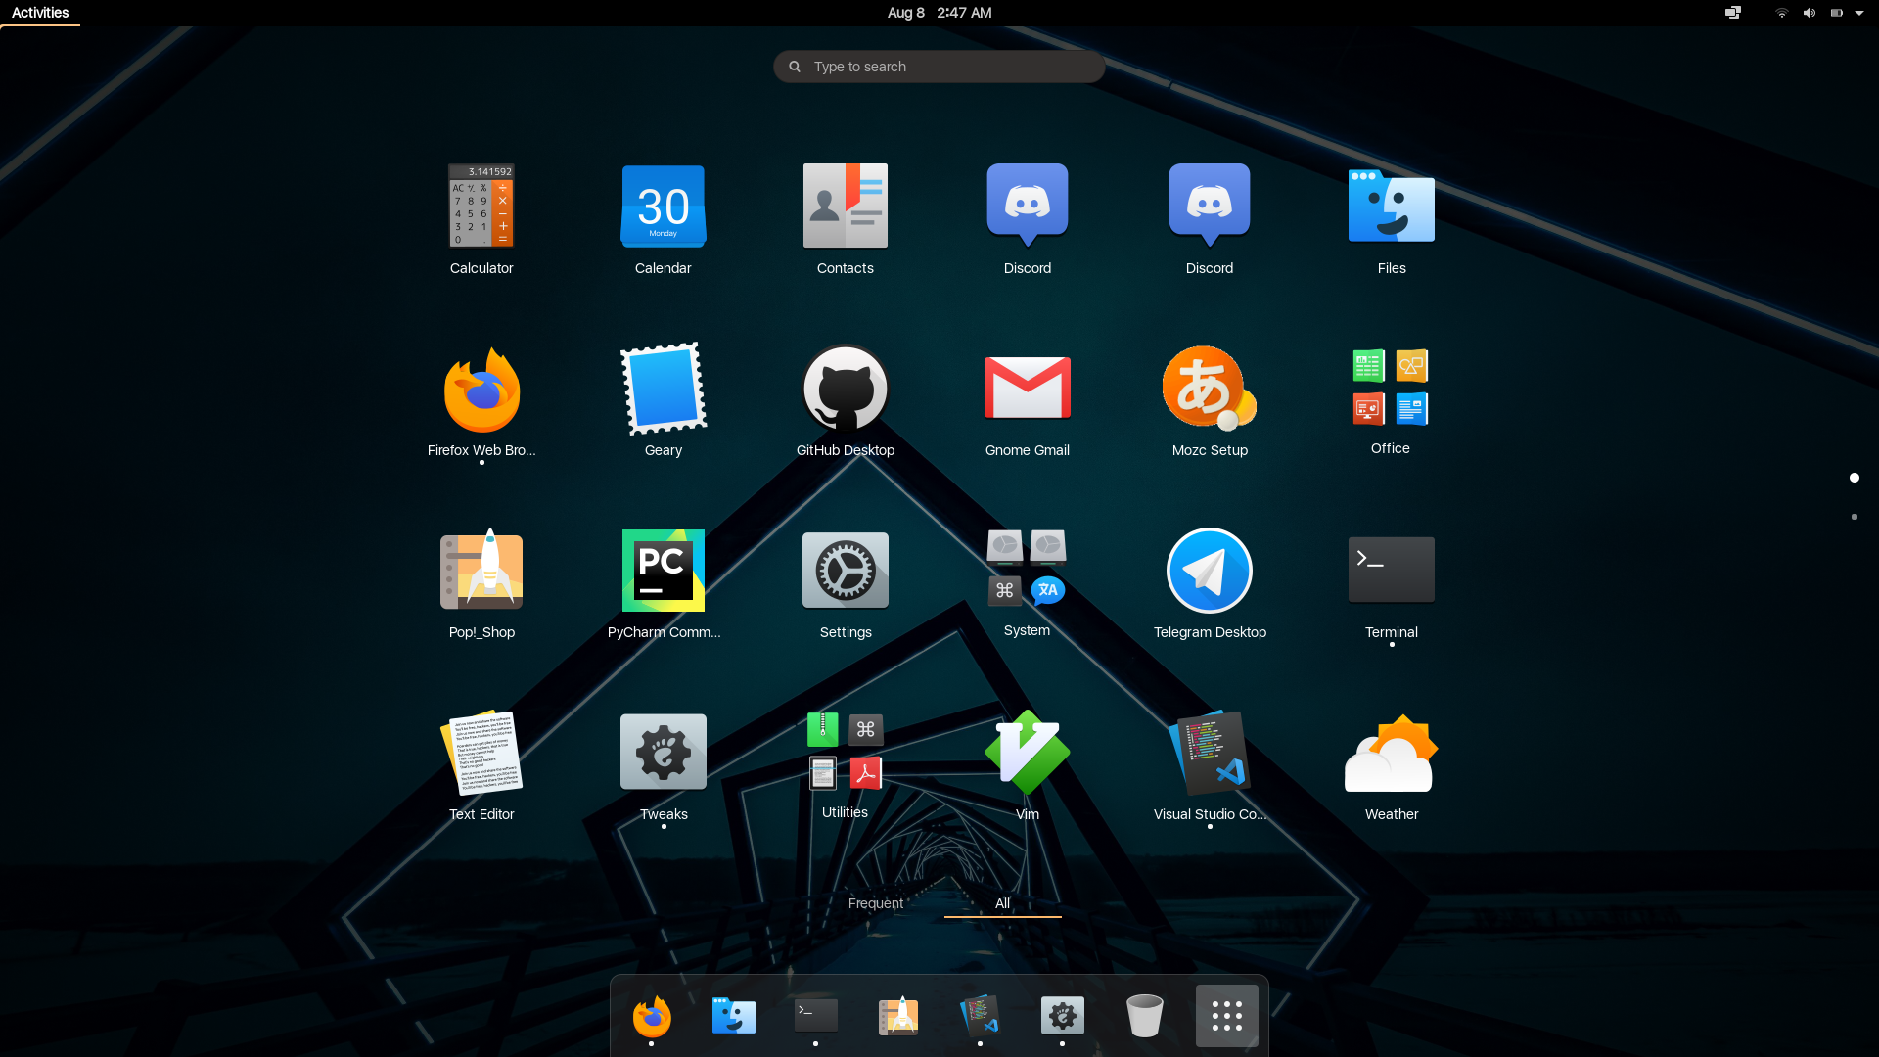Open the Calculator app
Viewport: 1879px width, 1057px height.
point(481,207)
